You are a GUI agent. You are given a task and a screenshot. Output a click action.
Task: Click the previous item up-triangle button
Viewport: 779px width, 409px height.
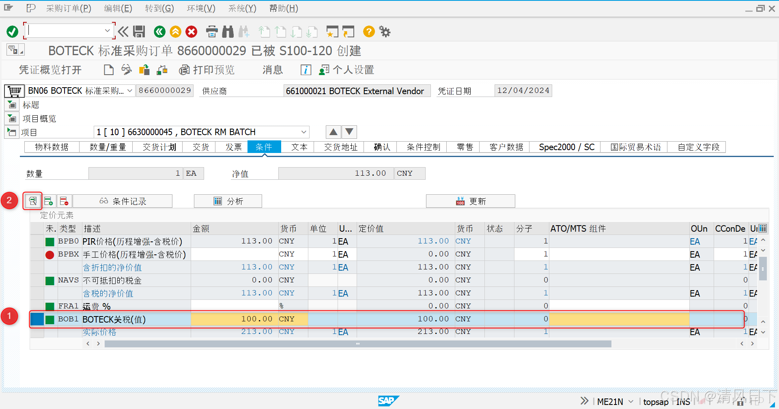pos(333,132)
